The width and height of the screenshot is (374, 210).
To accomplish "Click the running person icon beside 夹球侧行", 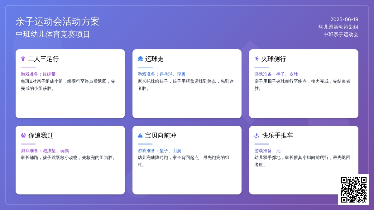I will click(257, 59).
